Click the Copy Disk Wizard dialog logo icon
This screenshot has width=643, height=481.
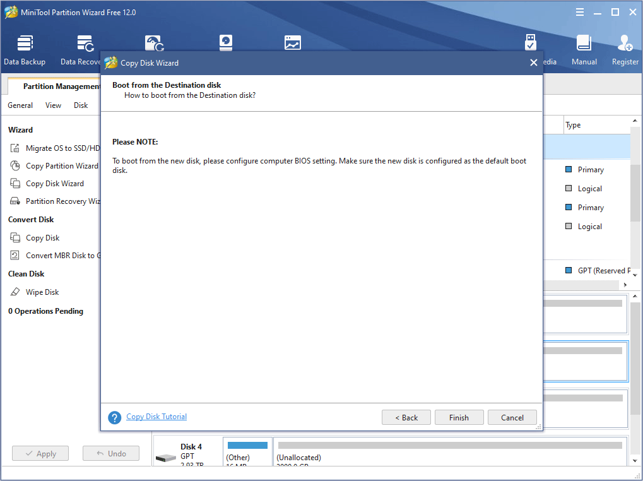110,62
